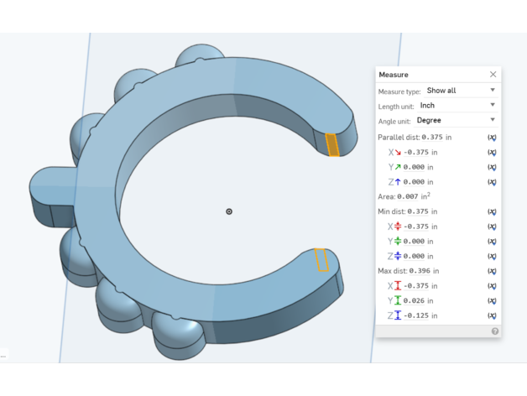Create variable from Area value
This screenshot has width=527, height=396.
(492, 196)
